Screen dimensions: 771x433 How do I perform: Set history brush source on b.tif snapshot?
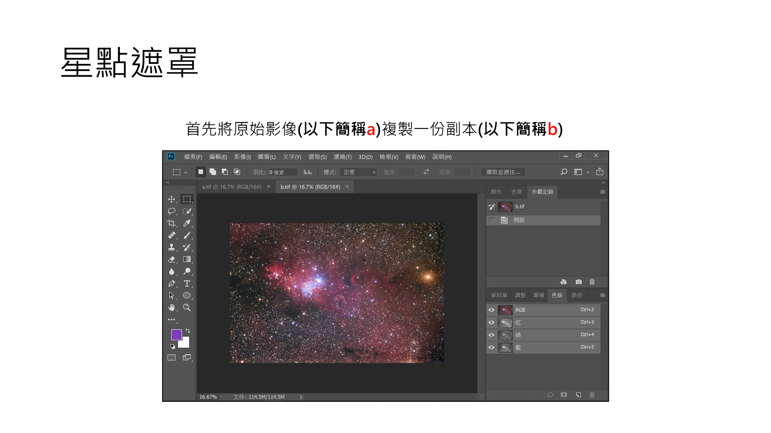(x=492, y=207)
